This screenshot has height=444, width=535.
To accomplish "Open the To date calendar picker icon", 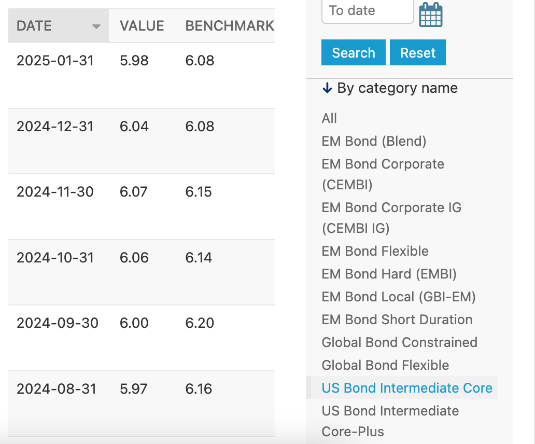I will pyautogui.click(x=431, y=14).
